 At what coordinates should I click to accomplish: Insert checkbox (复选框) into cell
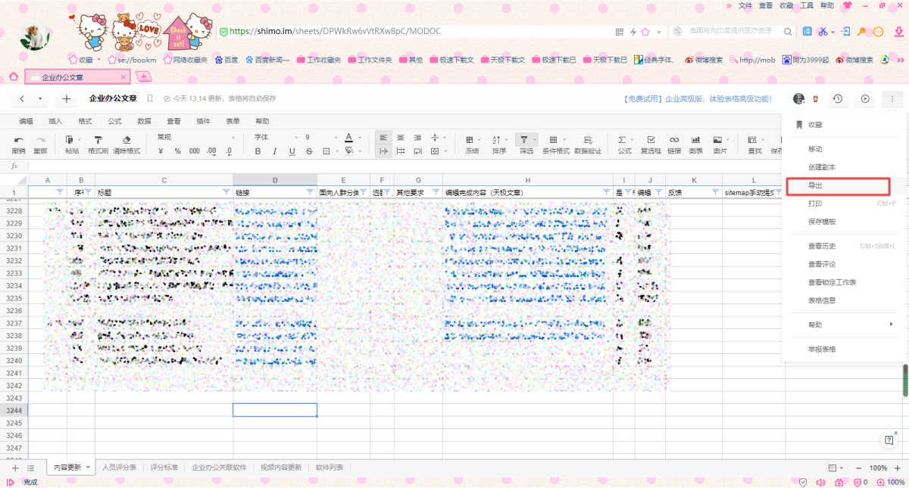[x=651, y=144]
